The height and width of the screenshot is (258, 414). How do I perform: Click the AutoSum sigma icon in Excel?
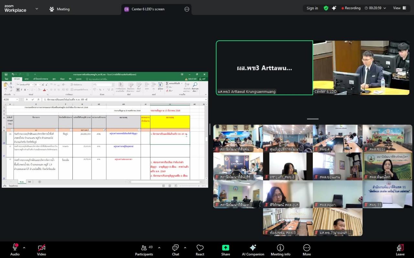[167, 83]
